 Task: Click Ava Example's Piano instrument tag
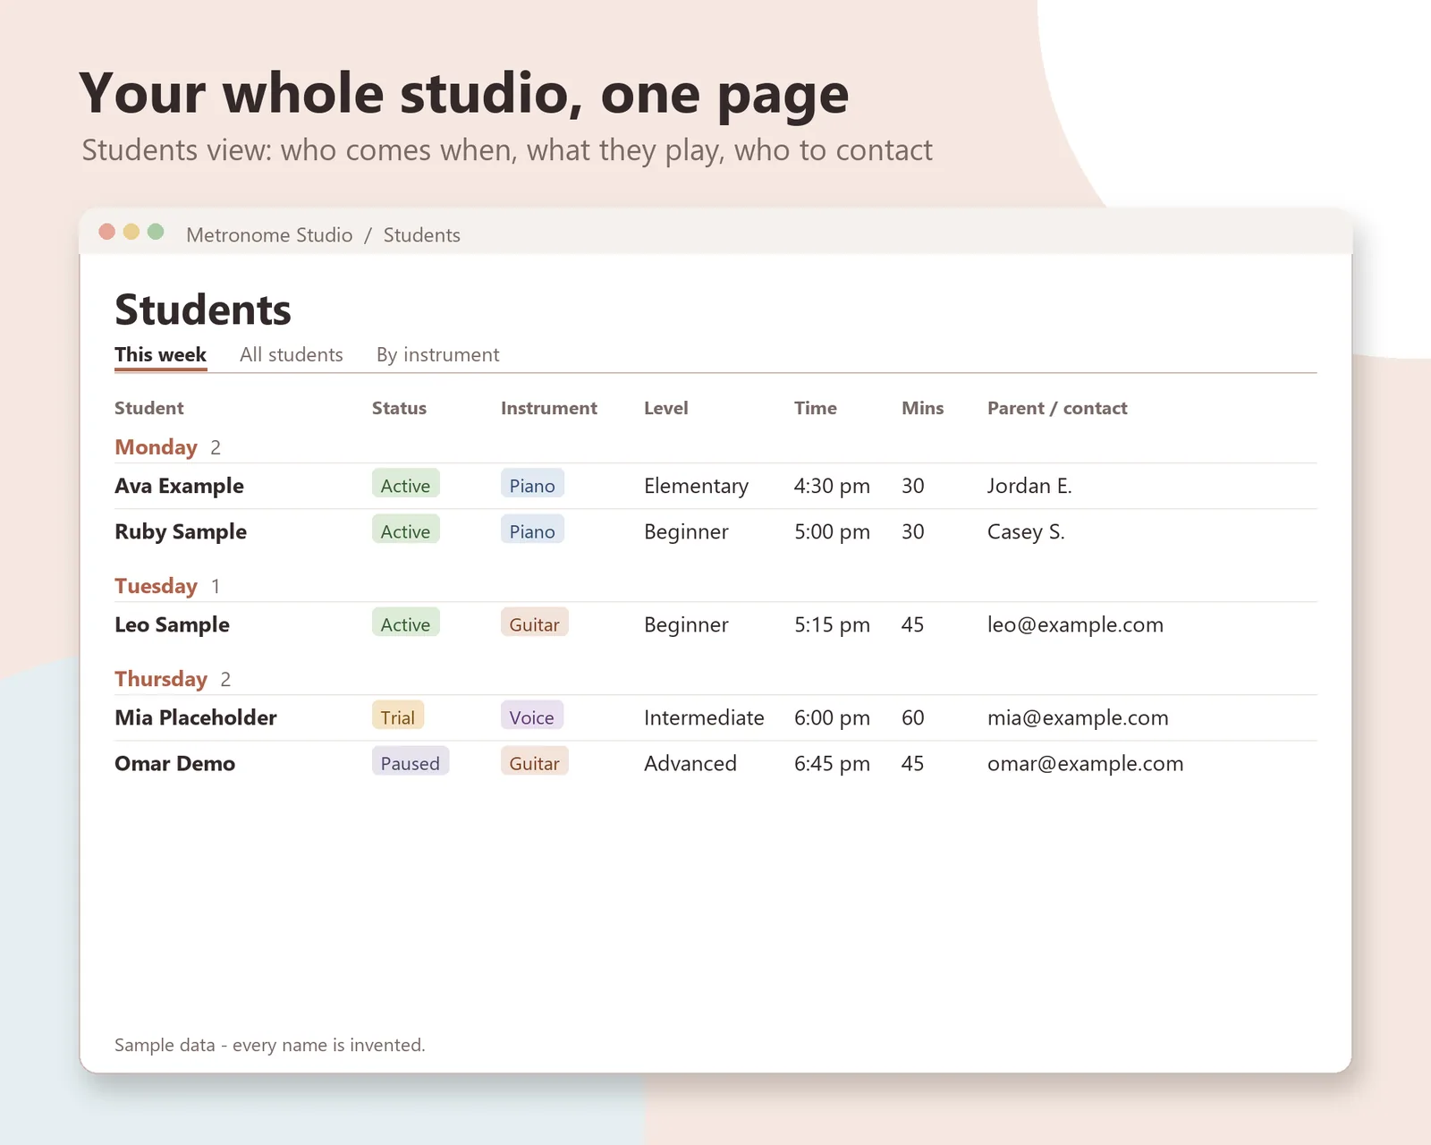[x=532, y=484]
